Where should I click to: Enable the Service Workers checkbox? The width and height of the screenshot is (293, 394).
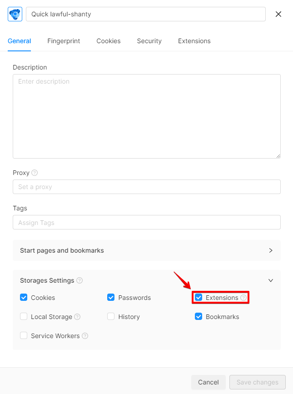(24, 335)
